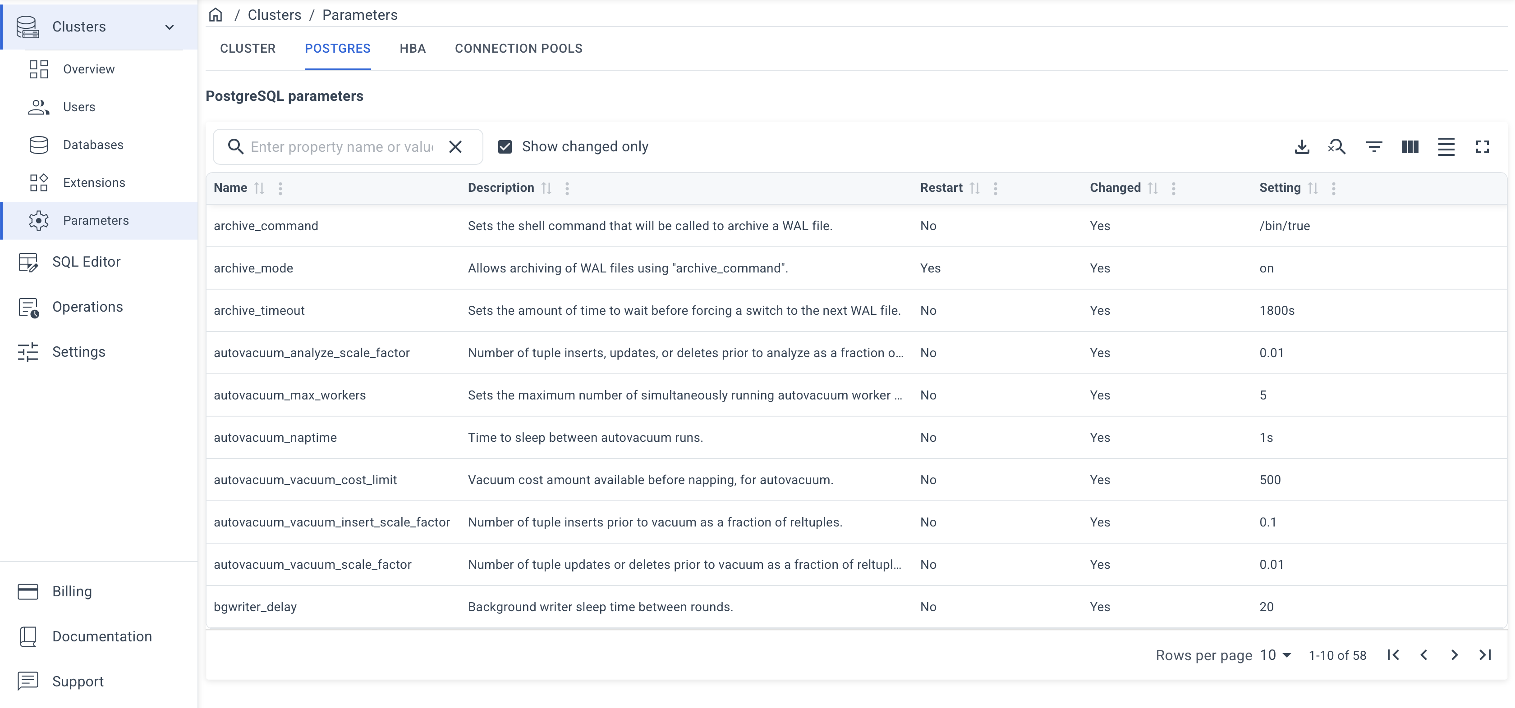This screenshot has width=1515, height=708.
Task: Uncheck the Show changed only checkbox
Action: pyautogui.click(x=505, y=147)
